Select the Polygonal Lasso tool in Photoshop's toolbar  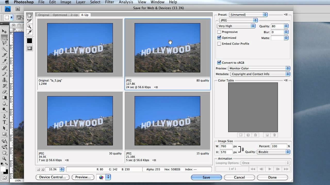point(4,43)
